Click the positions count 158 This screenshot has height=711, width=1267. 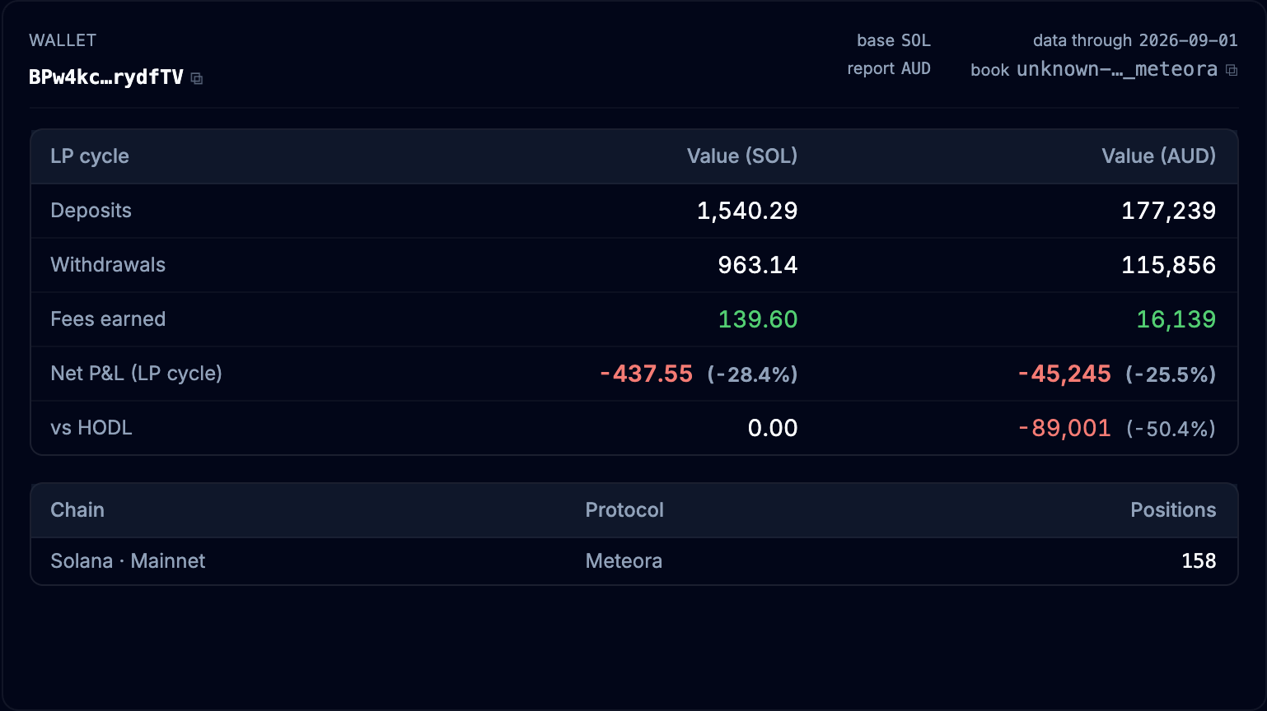pos(1199,561)
